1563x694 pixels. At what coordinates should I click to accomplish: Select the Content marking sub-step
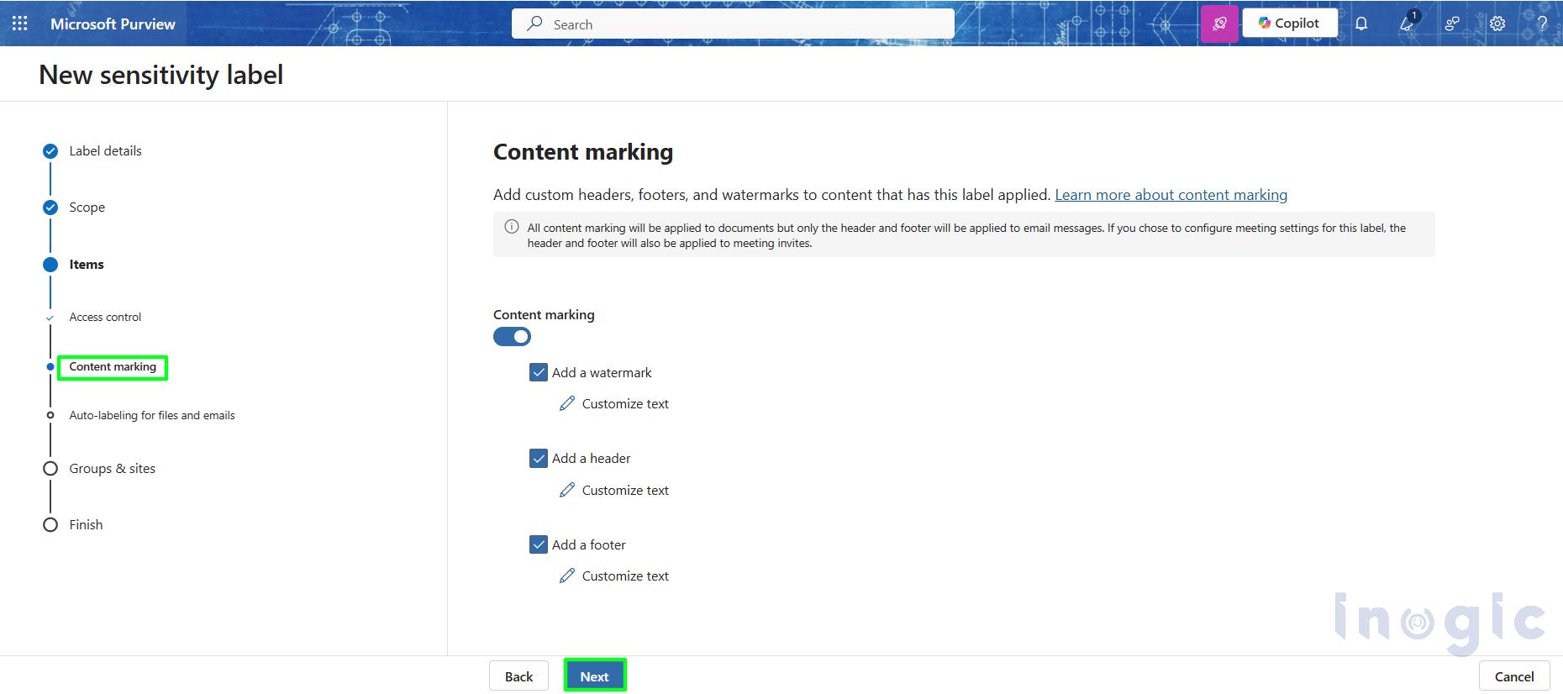pos(113,367)
